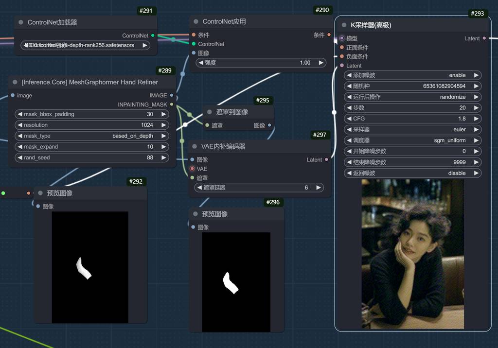Click the collapse dot on 遮罩到图像 node
Viewport: 498px width, 348px height.
[210, 112]
